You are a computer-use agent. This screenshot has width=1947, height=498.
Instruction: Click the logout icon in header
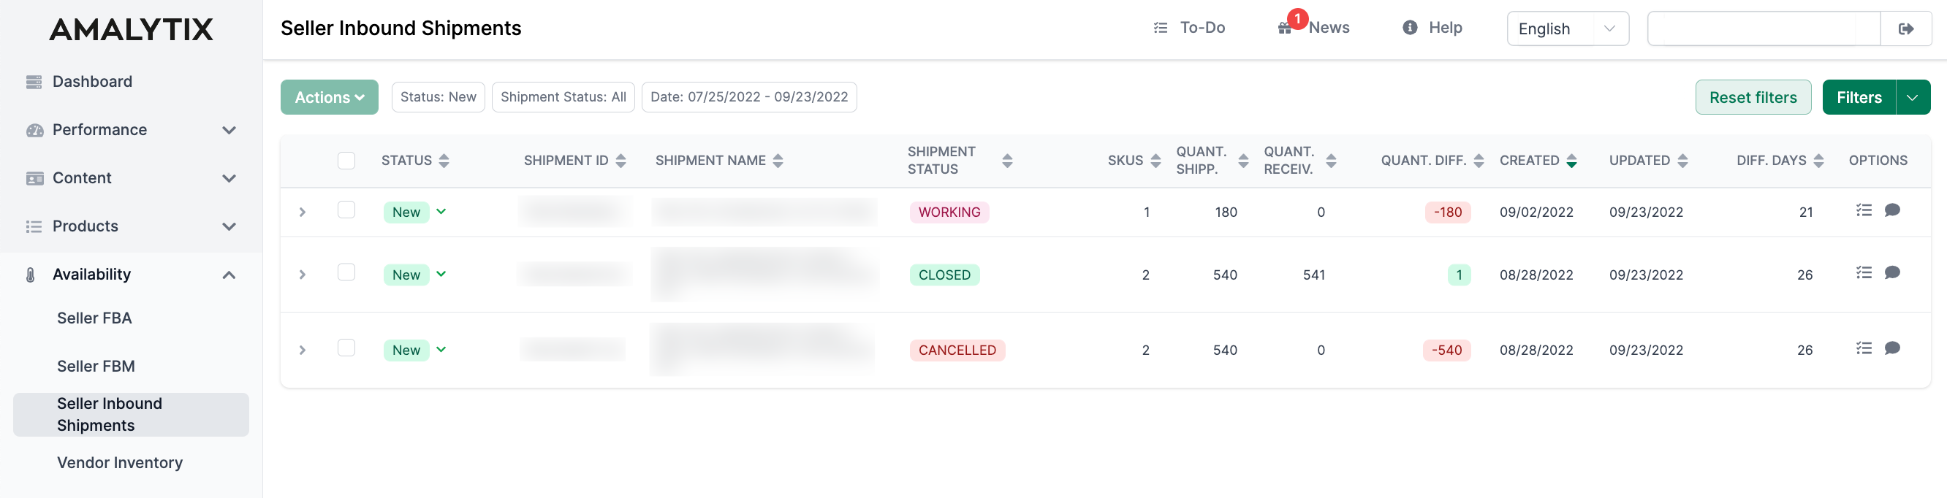tap(1905, 28)
